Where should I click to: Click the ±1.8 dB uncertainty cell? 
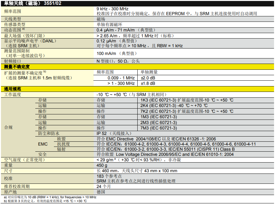tap(148, 83)
